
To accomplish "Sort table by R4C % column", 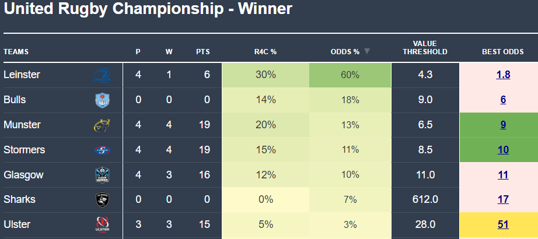I will 265,52.
